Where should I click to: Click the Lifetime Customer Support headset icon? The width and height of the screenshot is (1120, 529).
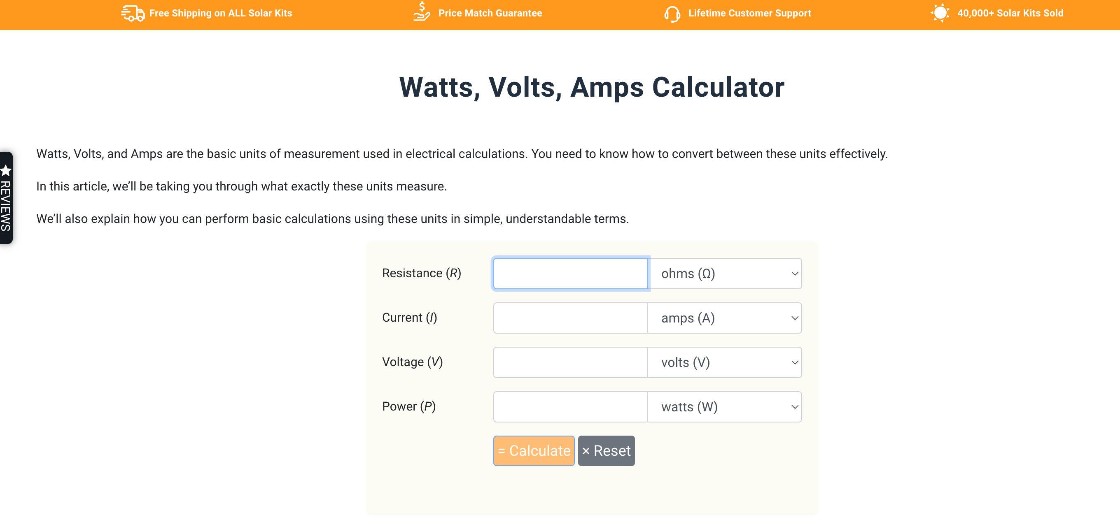pyautogui.click(x=671, y=13)
